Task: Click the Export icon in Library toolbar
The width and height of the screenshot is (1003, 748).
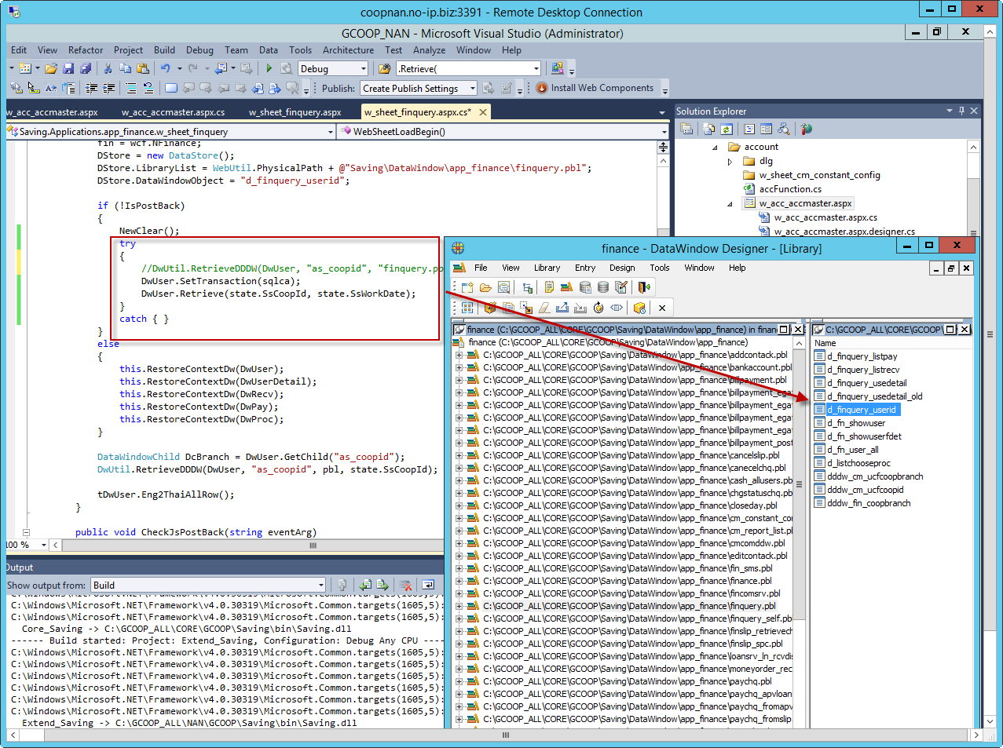Action: pyautogui.click(x=562, y=308)
